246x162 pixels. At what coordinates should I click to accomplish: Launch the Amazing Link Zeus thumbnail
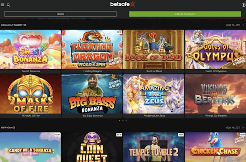pos(154,94)
